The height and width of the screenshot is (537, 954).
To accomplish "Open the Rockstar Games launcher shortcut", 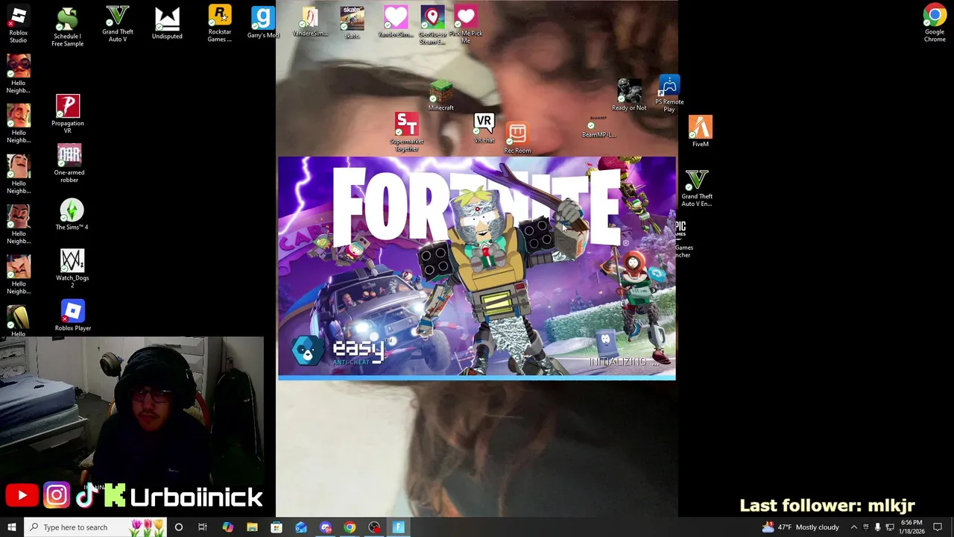I will (220, 23).
